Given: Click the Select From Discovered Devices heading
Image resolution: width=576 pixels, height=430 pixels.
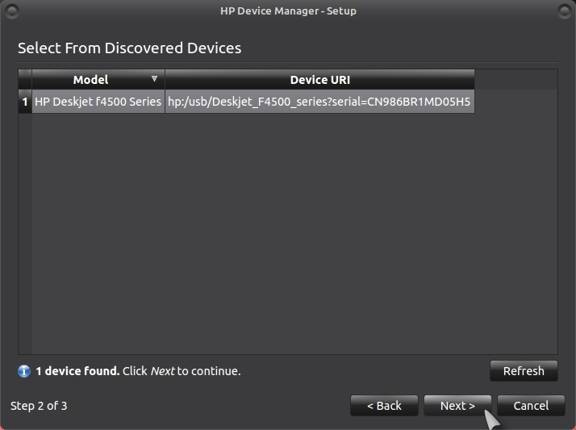Looking at the screenshot, I should point(129,48).
